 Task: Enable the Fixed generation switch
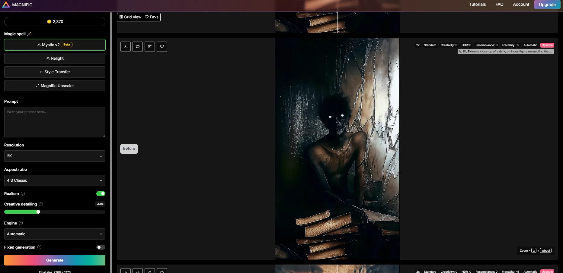(x=101, y=247)
